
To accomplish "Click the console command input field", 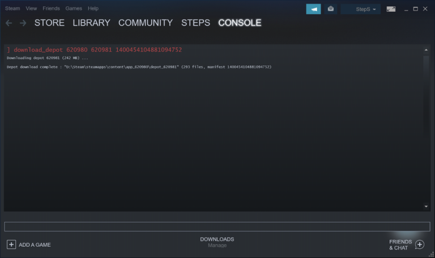I will (x=217, y=226).
